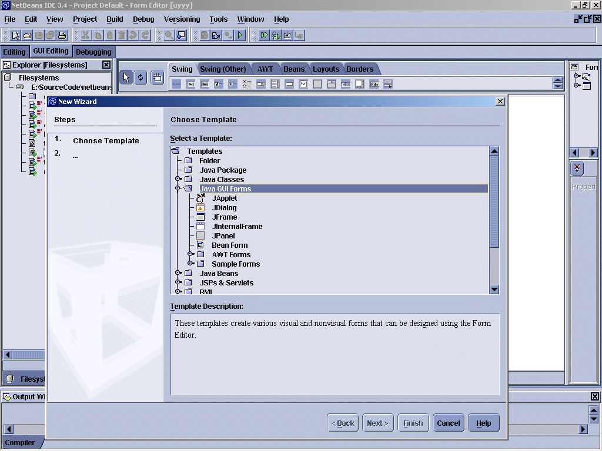Click the Next button in New Wizard
This screenshot has height=451, width=602.
378,423
